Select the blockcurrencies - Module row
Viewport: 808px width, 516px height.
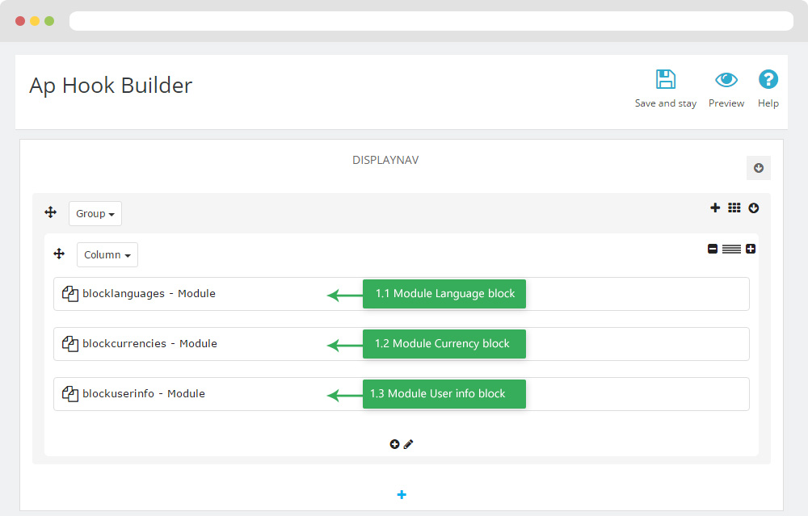pos(402,343)
